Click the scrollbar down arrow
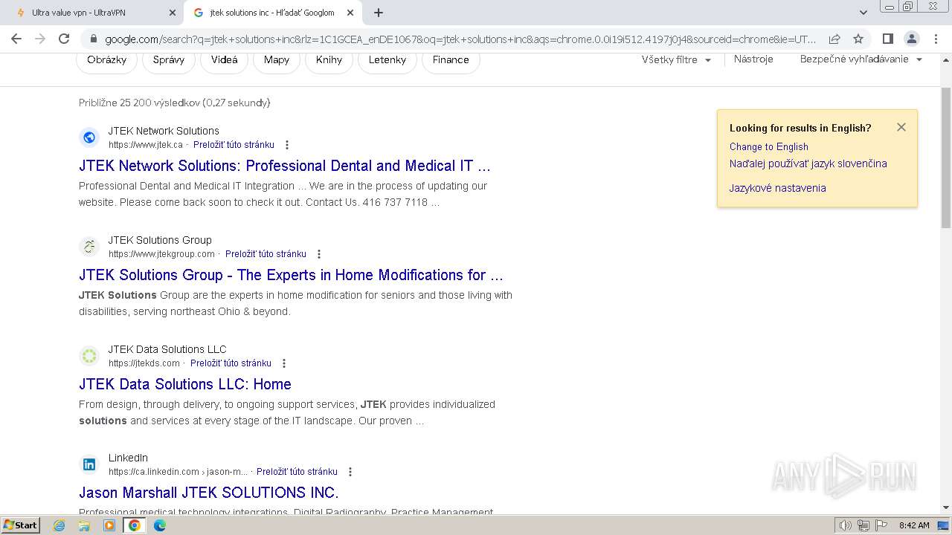This screenshot has height=535, width=952. [946, 508]
